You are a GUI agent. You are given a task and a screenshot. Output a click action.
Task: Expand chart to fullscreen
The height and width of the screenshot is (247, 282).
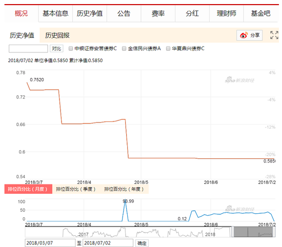274,35
